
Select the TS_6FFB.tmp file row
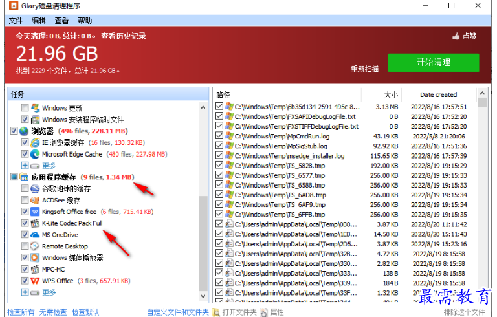[x=345, y=215]
